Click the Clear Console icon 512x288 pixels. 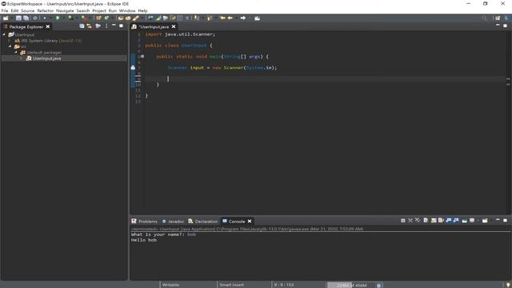pos(426,221)
